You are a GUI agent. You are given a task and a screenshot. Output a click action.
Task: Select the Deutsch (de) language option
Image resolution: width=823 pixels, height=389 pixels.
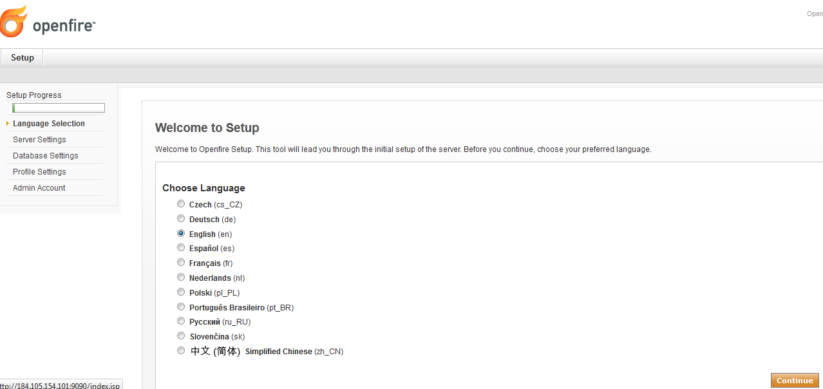pyautogui.click(x=181, y=219)
